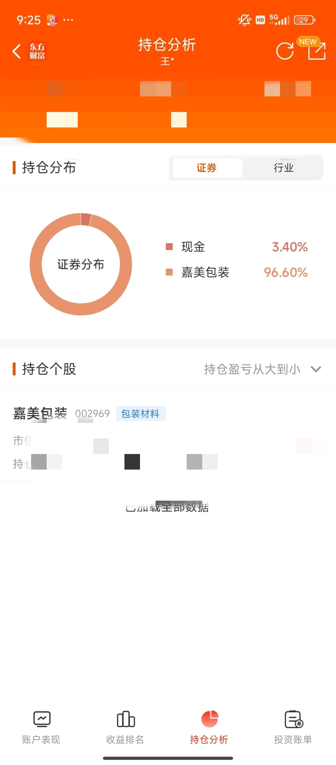
Task: Tap the 证券分布 donut chart center
Action: [x=81, y=264]
